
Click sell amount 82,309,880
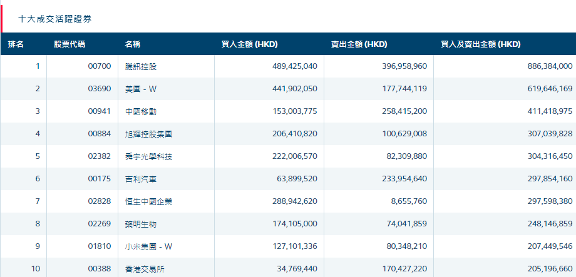click(x=407, y=156)
